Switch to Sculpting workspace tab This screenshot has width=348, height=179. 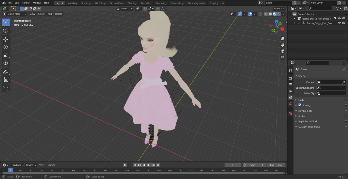(x=86, y=3)
